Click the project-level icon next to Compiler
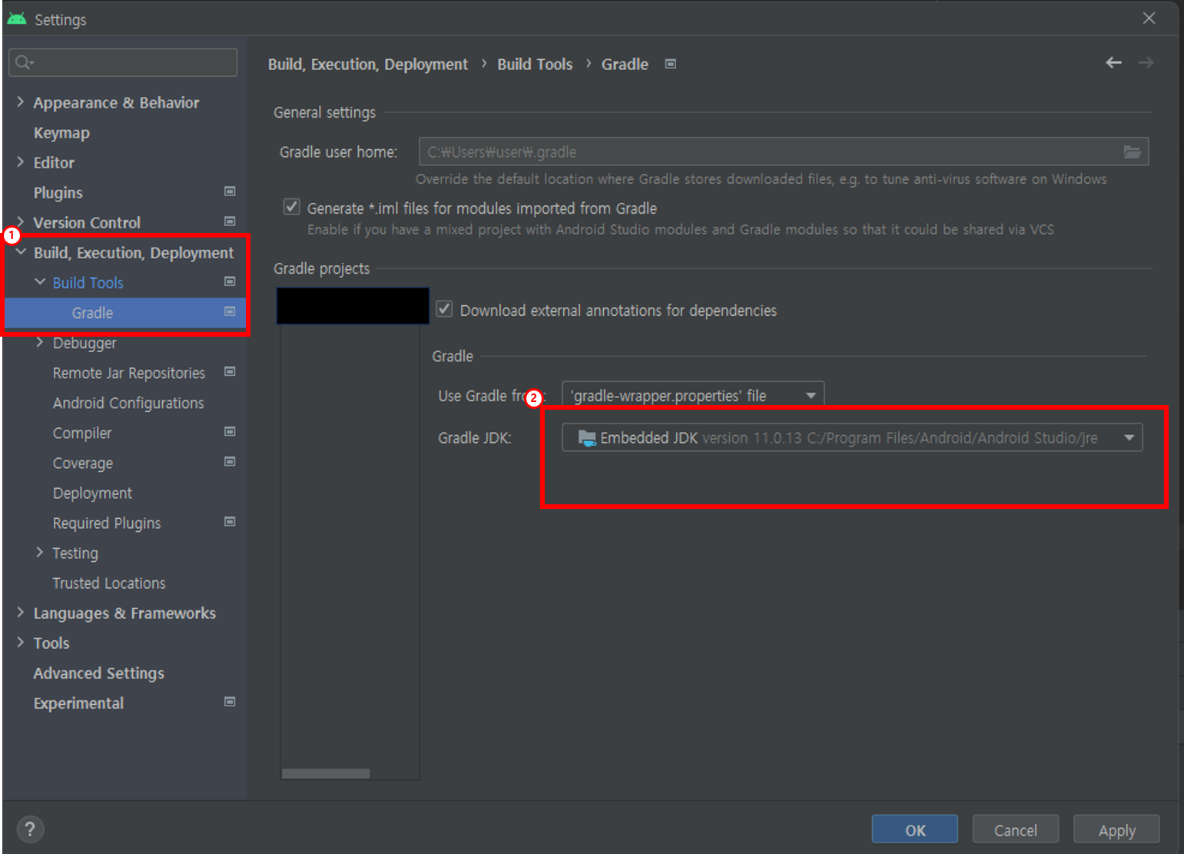The height and width of the screenshot is (854, 1184). (x=230, y=432)
